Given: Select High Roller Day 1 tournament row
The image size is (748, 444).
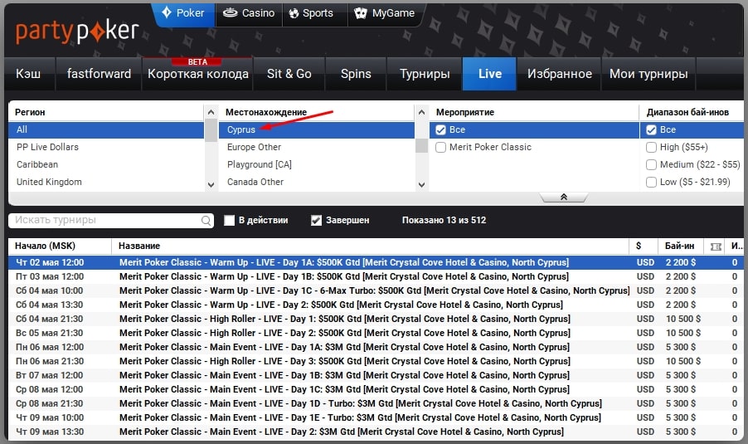Looking at the screenshot, I should click(x=376, y=319).
